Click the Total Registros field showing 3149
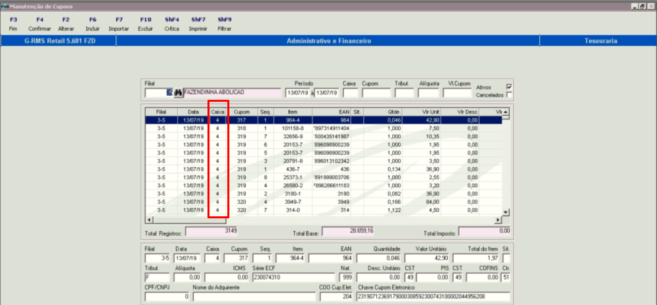 click(211, 231)
